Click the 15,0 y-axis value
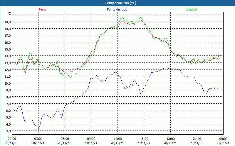 click(8, 49)
